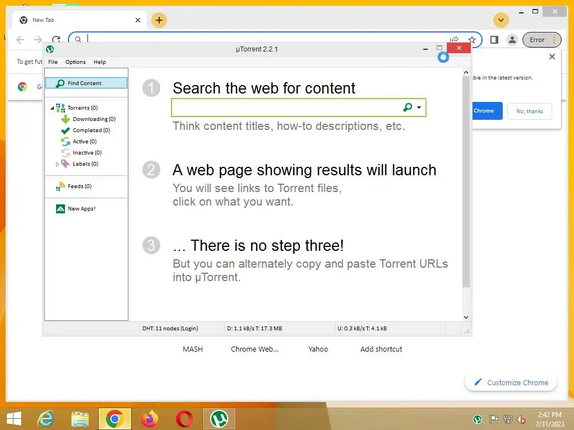Image resolution: width=574 pixels, height=430 pixels.
Task: Select Downloading (0) in the sidebar
Action: [x=94, y=119]
